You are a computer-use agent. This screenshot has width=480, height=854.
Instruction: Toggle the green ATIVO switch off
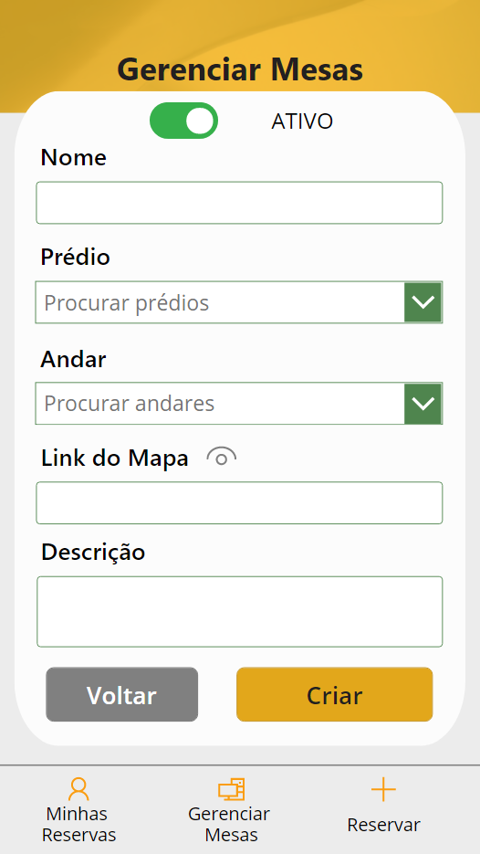pyautogui.click(x=184, y=121)
